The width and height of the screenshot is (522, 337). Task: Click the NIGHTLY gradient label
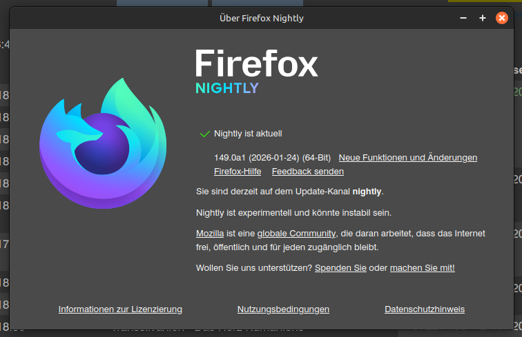pyautogui.click(x=227, y=88)
